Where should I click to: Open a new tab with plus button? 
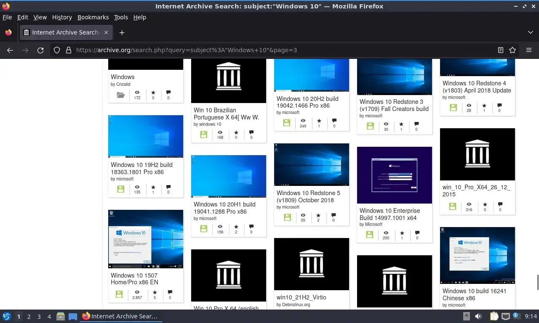(122, 32)
